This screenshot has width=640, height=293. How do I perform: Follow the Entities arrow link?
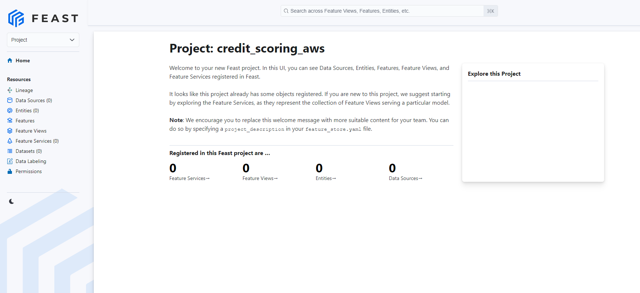[x=326, y=178]
